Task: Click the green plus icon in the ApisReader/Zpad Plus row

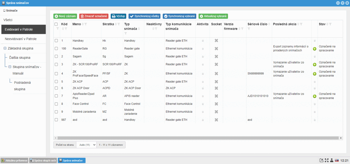Action: [314, 96]
